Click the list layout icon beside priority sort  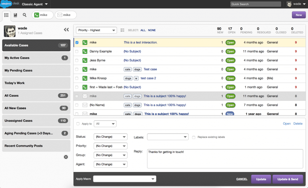(x=122, y=30)
